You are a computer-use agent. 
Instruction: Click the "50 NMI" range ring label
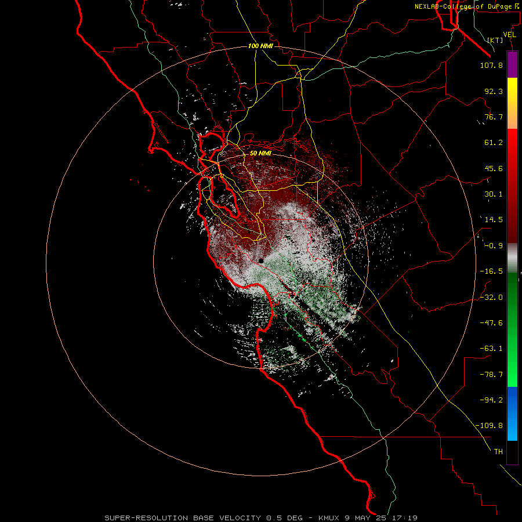click(x=260, y=153)
